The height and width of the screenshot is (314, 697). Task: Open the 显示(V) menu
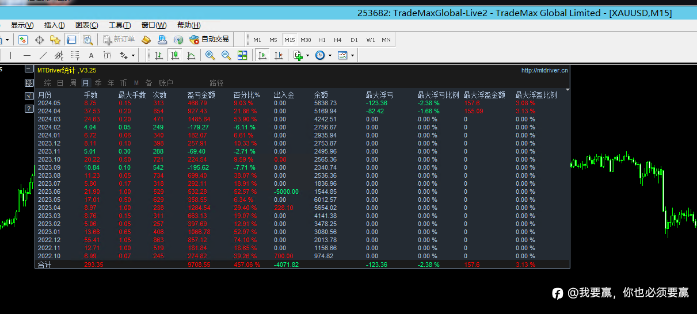[x=22, y=25]
